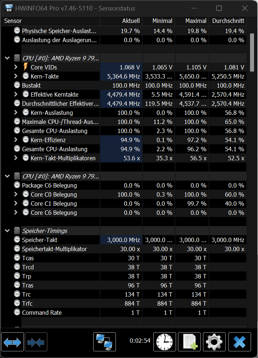The image size is (258, 358).
Task: Close sensors with the blue X button
Action: pos(240,342)
